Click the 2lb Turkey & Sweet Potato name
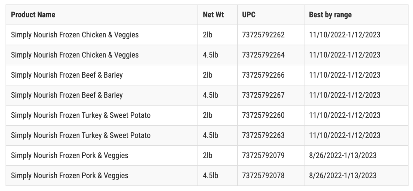This screenshot has height=191, width=413. tap(81, 115)
